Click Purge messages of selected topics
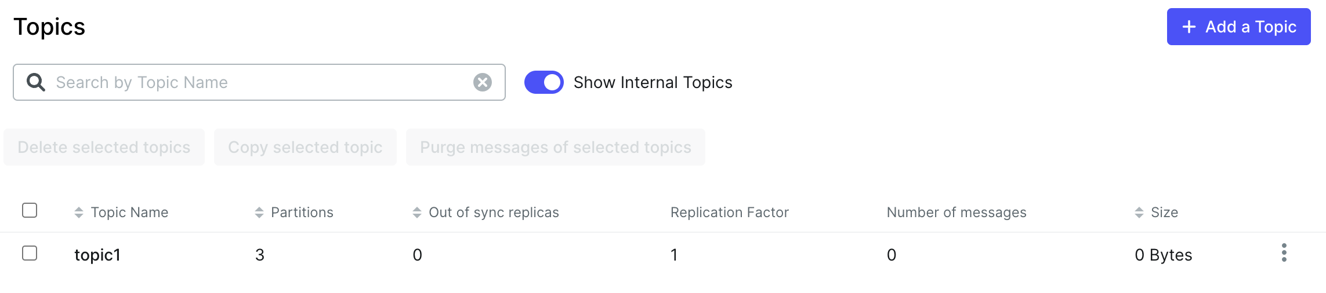1326x293 pixels. pyautogui.click(x=555, y=147)
